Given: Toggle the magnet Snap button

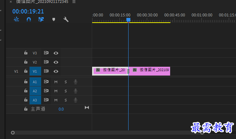Looking at the screenshot, I should 29,19.
